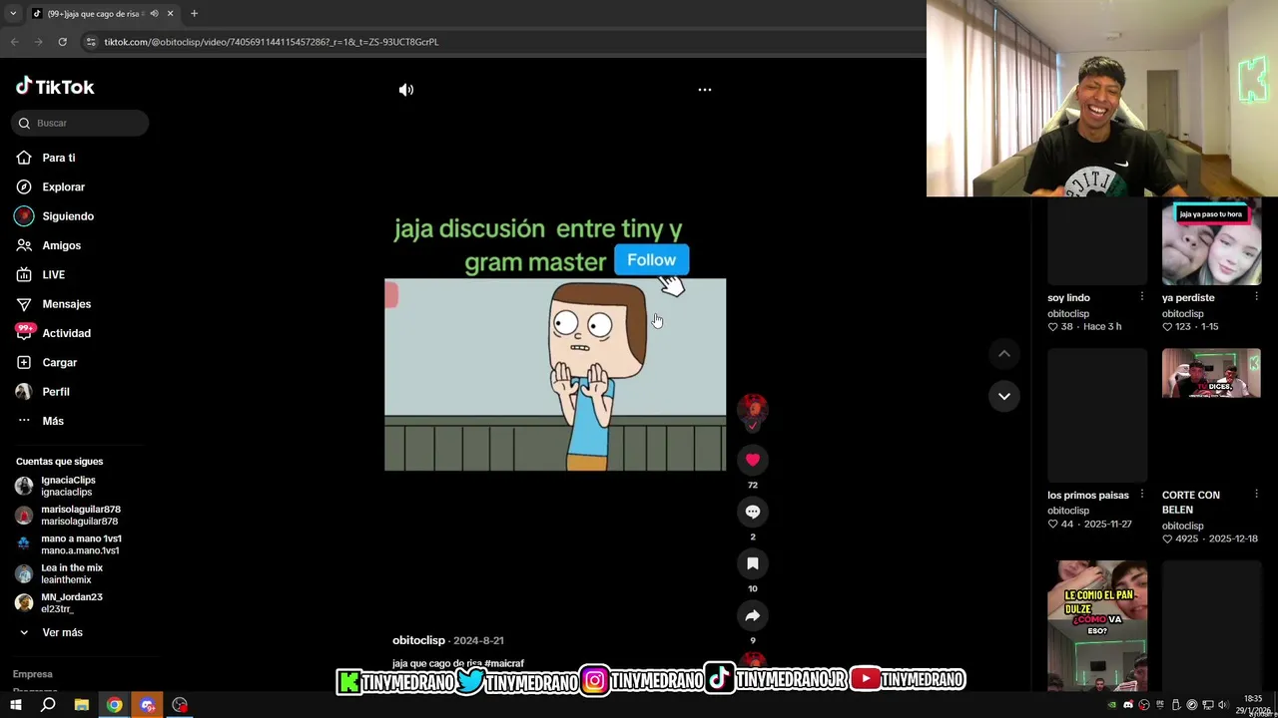Go to previous video with up chevron
The height and width of the screenshot is (718, 1278).
click(x=1004, y=354)
